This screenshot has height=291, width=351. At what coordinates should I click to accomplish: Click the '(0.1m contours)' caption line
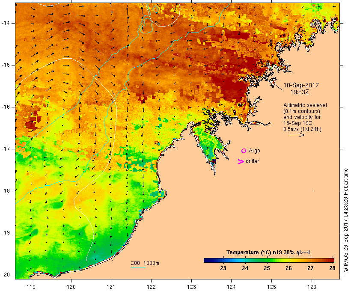302,111
